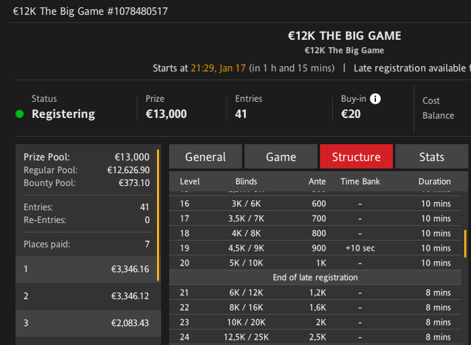Click the start time 21:29, Jan 17
The image size is (471, 345).
pyautogui.click(x=218, y=68)
